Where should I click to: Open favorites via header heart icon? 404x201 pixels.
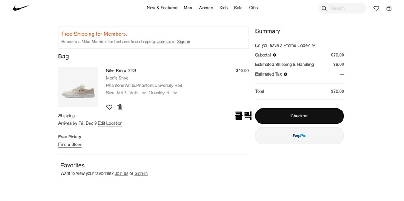[376, 8]
